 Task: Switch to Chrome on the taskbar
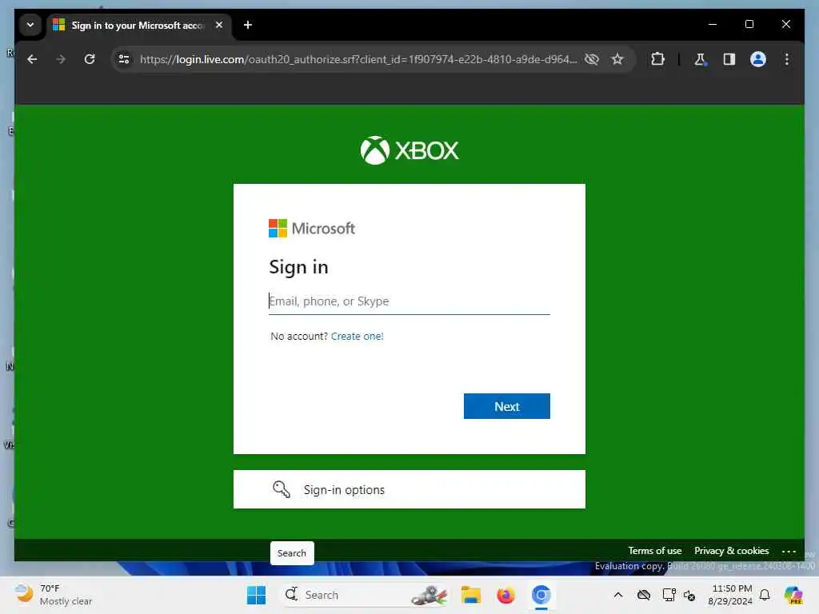pos(541,595)
